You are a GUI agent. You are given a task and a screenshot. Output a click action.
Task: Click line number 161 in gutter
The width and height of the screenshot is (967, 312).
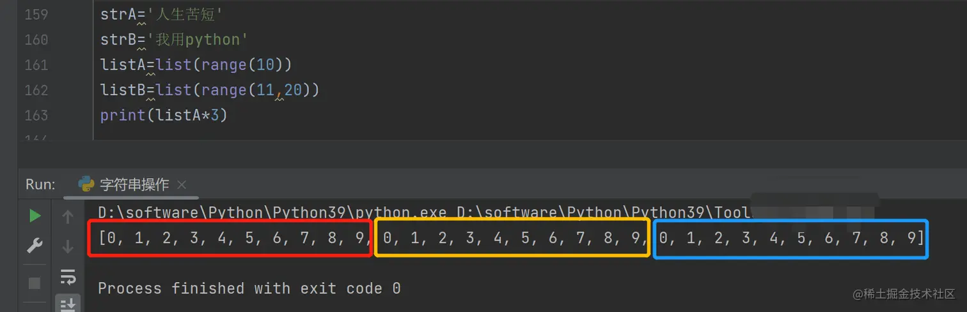[36, 64]
